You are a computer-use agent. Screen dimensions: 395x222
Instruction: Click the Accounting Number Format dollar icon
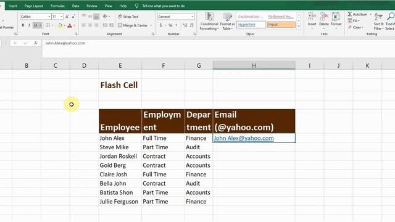coord(160,25)
